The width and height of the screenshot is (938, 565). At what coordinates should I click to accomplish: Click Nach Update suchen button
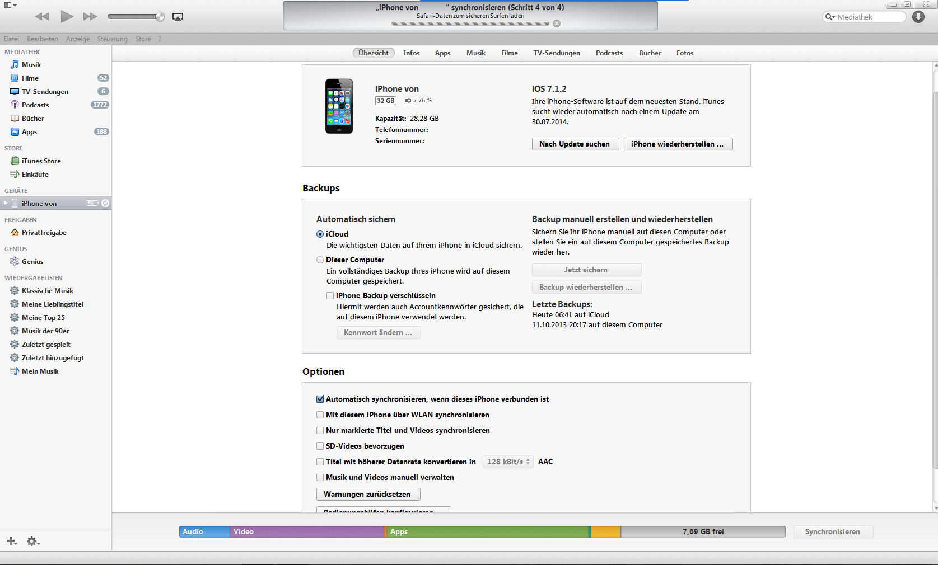point(575,144)
